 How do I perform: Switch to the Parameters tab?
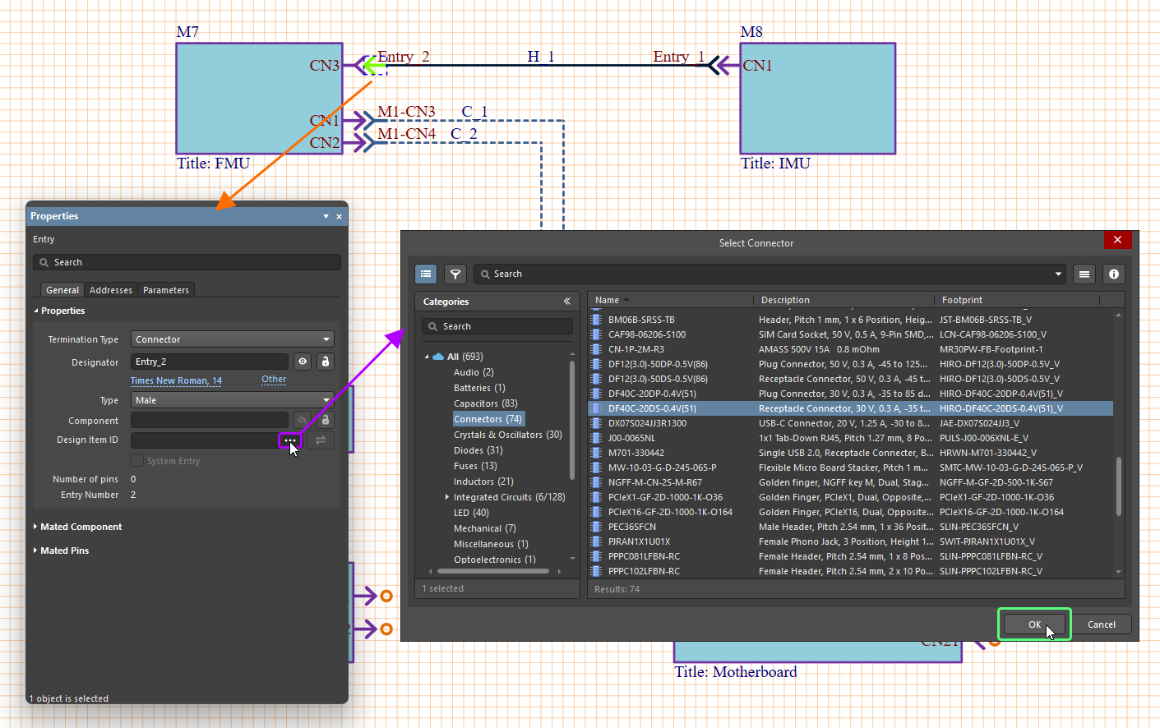(166, 290)
